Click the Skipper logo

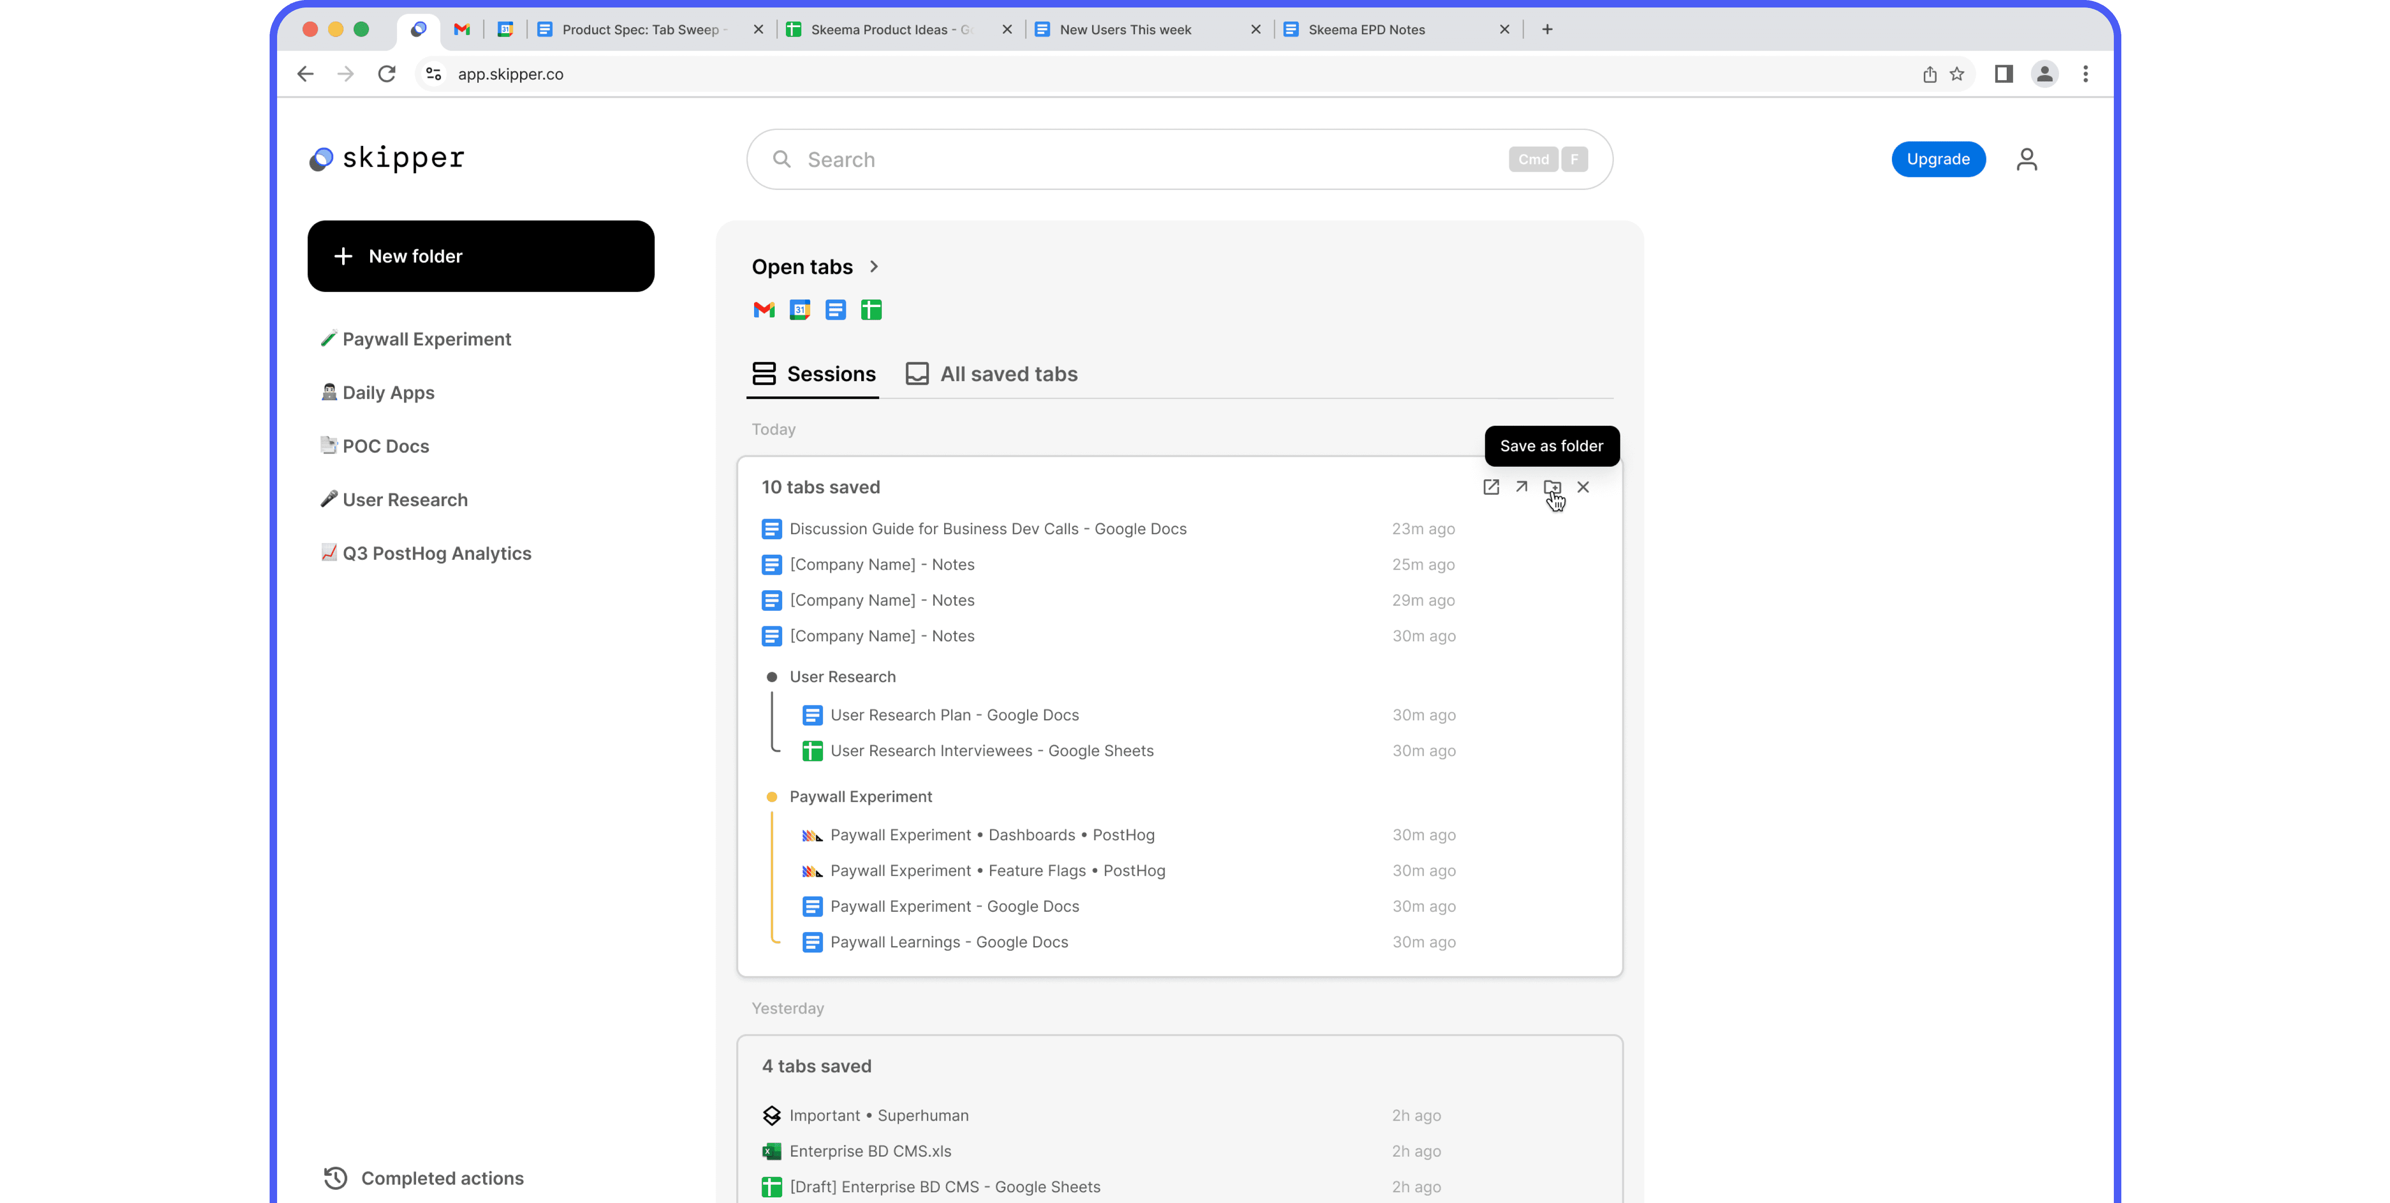click(x=386, y=159)
